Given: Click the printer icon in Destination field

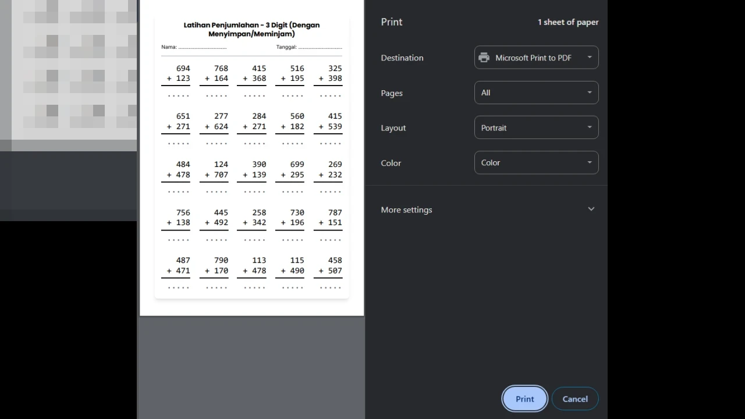Looking at the screenshot, I should point(484,58).
